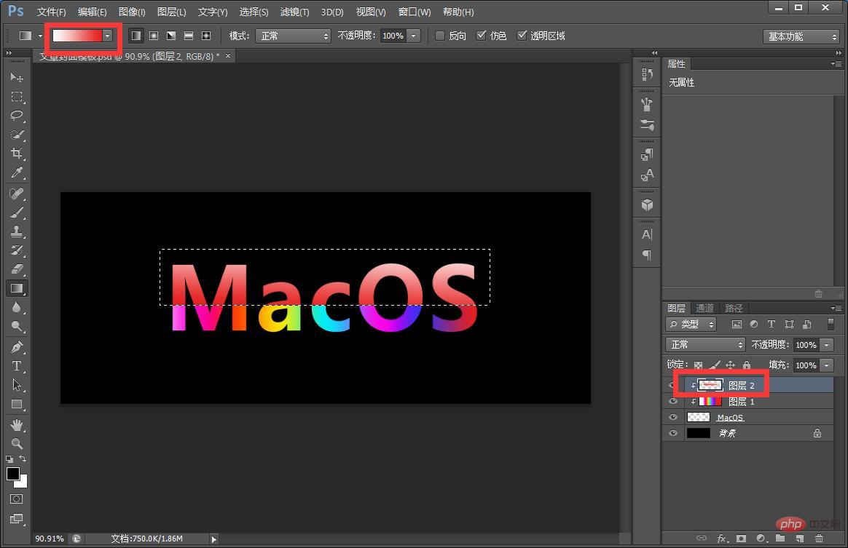Screen dimensions: 848x548
Task: Hide the MacOS text layer
Action: click(x=672, y=417)
